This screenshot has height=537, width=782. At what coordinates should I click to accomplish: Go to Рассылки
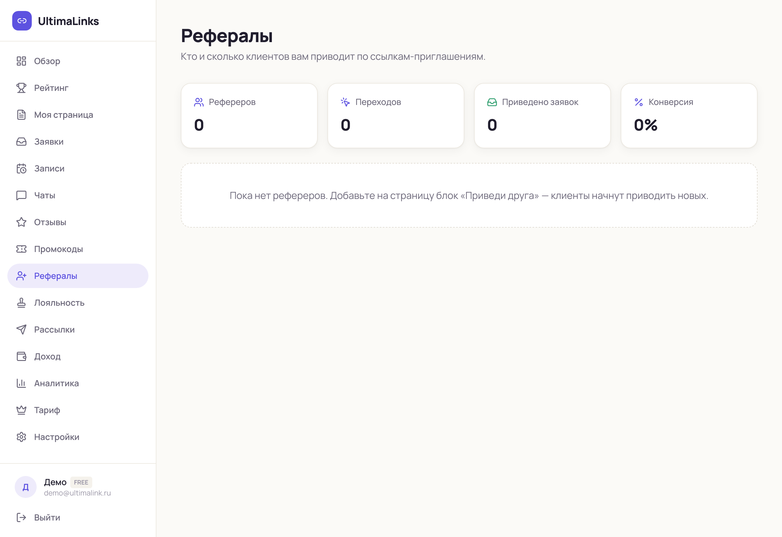pos(78,330)
